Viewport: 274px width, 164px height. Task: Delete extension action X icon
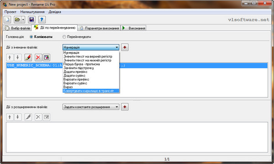(38, 117)
